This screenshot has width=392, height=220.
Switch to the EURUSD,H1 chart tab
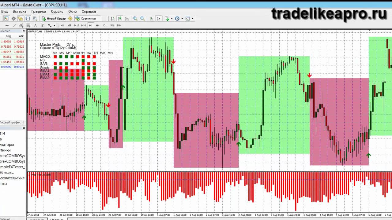(x=37, y=219)
